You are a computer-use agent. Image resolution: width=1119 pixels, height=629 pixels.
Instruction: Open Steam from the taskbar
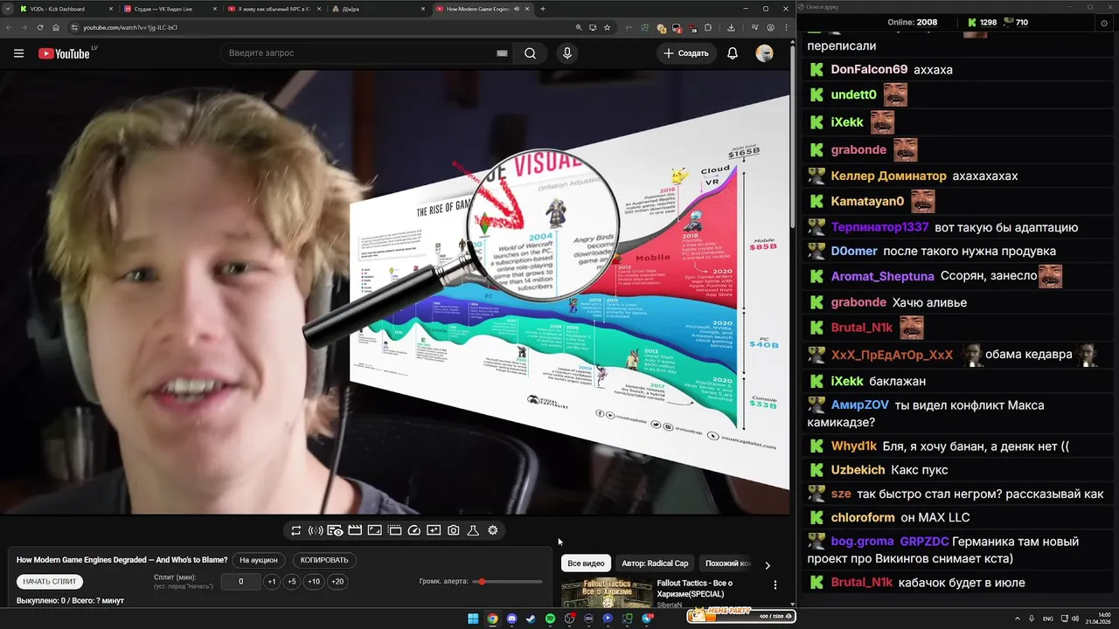point(531,619)
